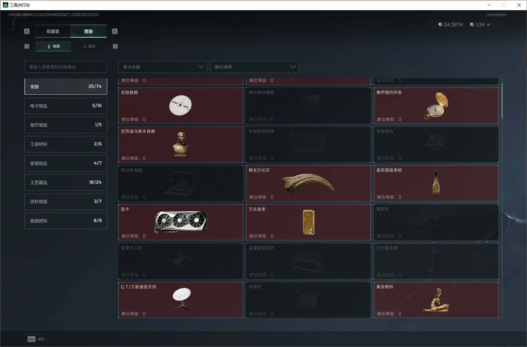
Task: Select the 电子物品 category
Action: coord(66,106)
